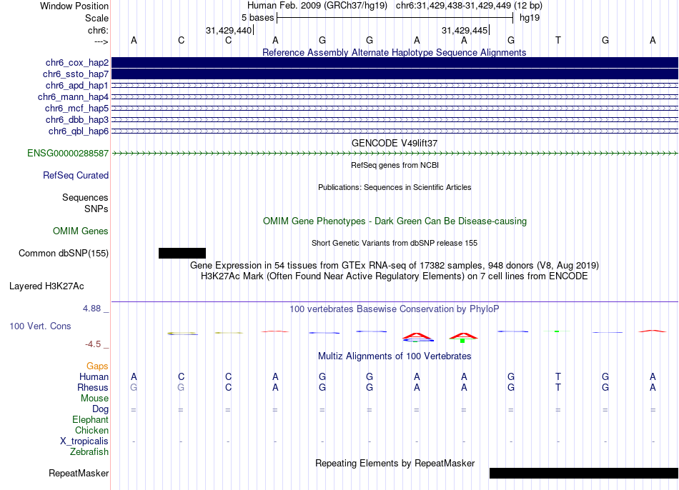Click the chr6_cox_hap2 track label
The width and height of the screenshot is (679, 490).
pos(77,63)
